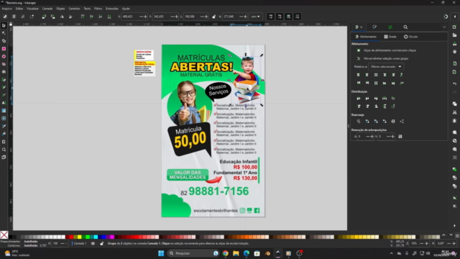Click Duplicate/copy icon in commands bar
The width and height of the screenshot is (460, 259).
pyautogui.click(x=454, y=104)
